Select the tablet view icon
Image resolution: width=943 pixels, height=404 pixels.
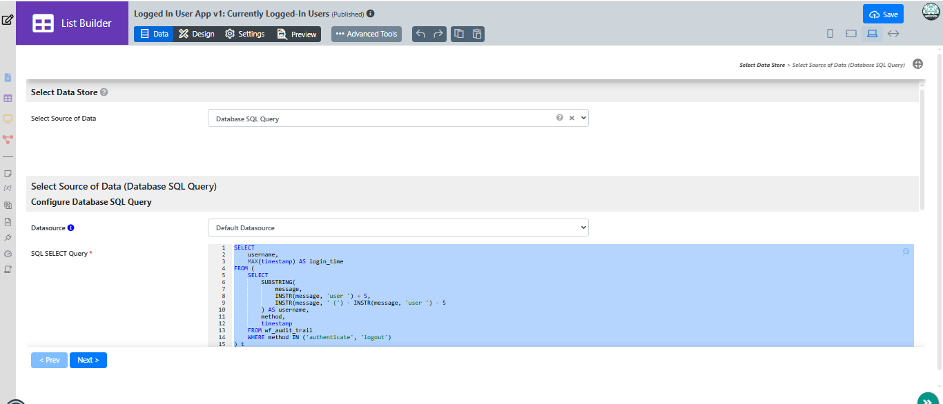pyautogui.click(x=851, y=34)
